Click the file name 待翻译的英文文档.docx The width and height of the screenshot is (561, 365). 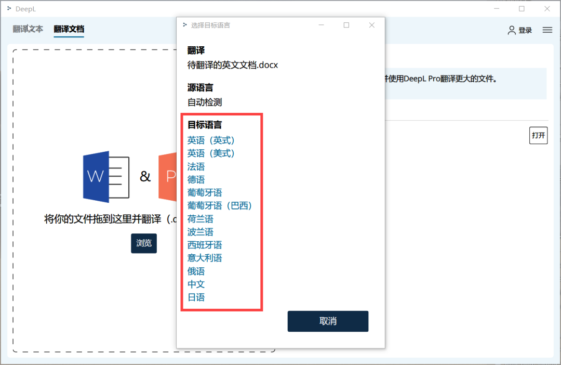pyautogui.click(x=233, y=65)
